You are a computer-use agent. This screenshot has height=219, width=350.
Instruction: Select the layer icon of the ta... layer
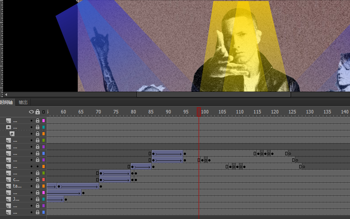coord(8,186)
